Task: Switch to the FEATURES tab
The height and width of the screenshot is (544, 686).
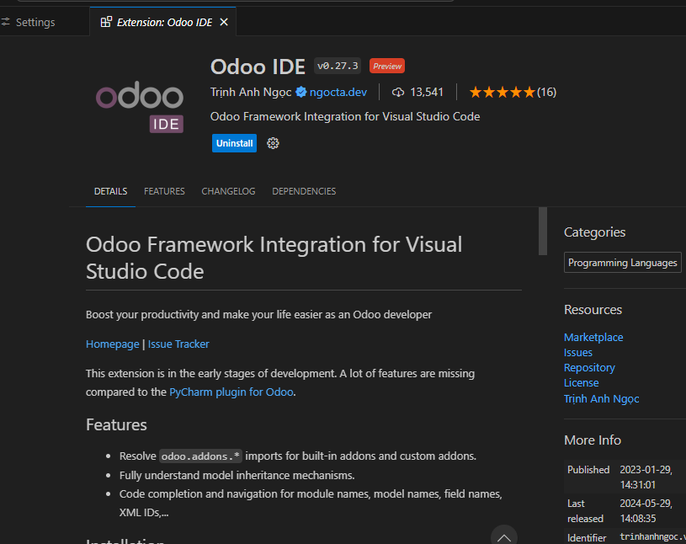Action: [x=164, y=191]
